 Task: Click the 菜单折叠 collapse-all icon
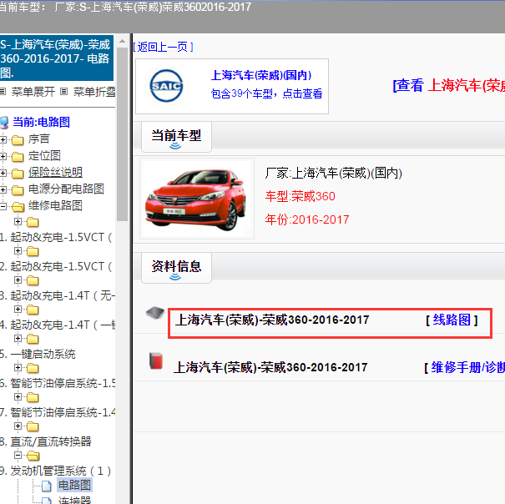click(63, 92)
